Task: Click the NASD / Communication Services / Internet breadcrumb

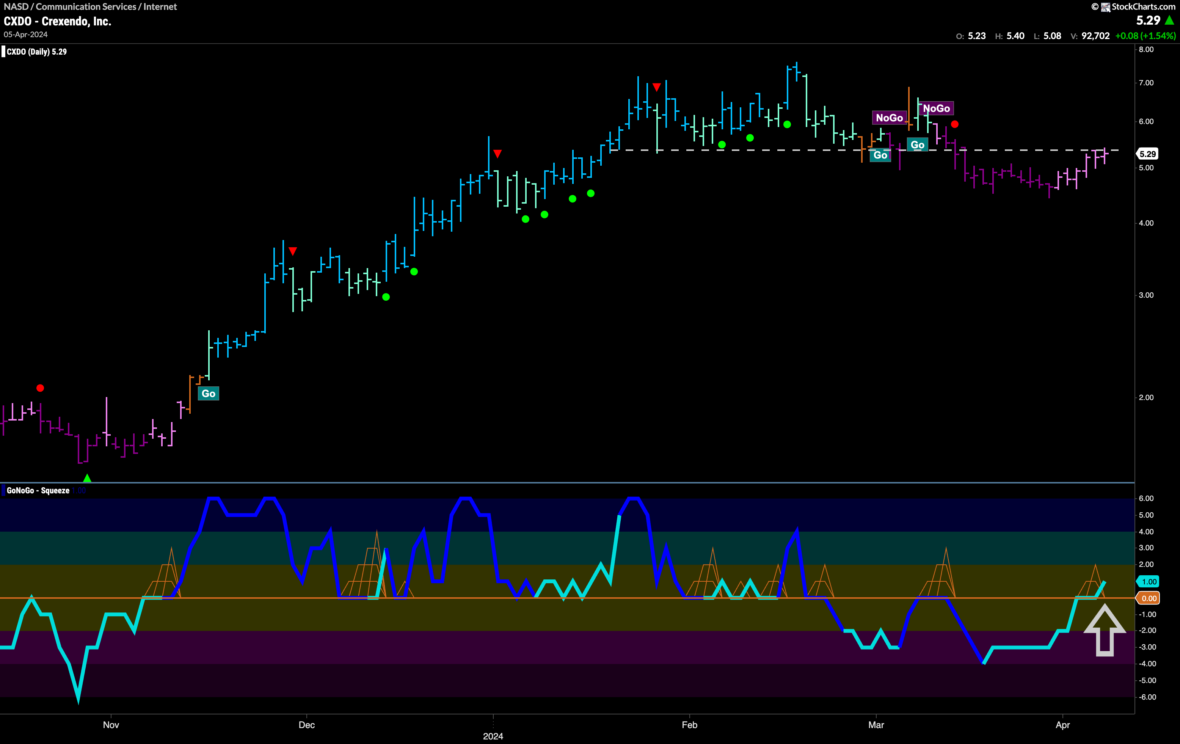Action: [x=90, y=6]
